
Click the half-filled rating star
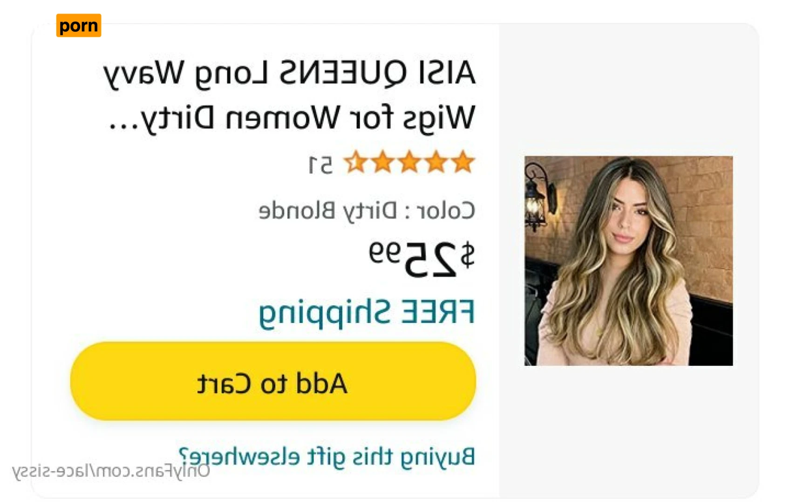point(356,162)
